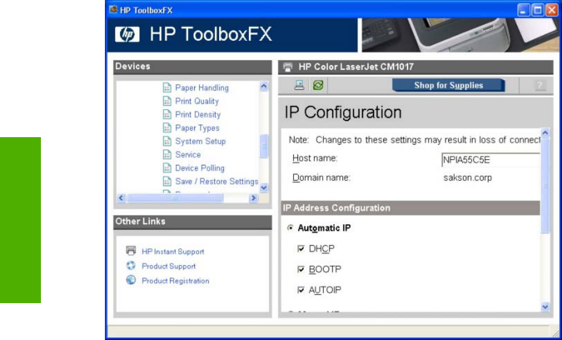Click the Print Quality page icon

167,101
